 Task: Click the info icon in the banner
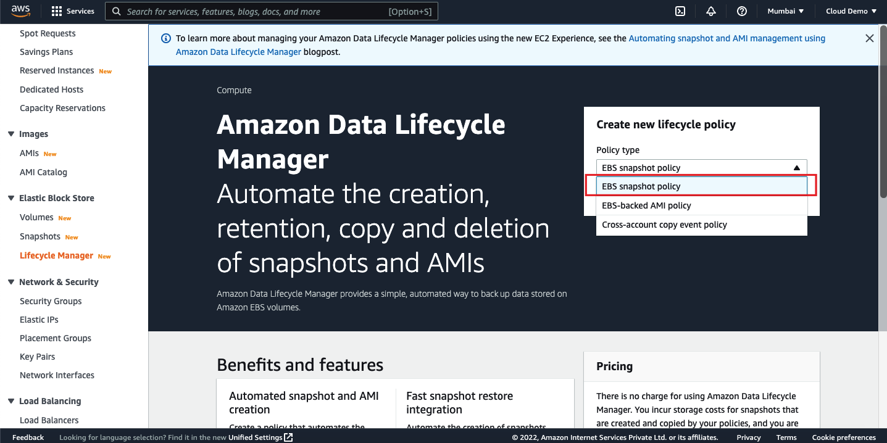(x=165, y=38)
